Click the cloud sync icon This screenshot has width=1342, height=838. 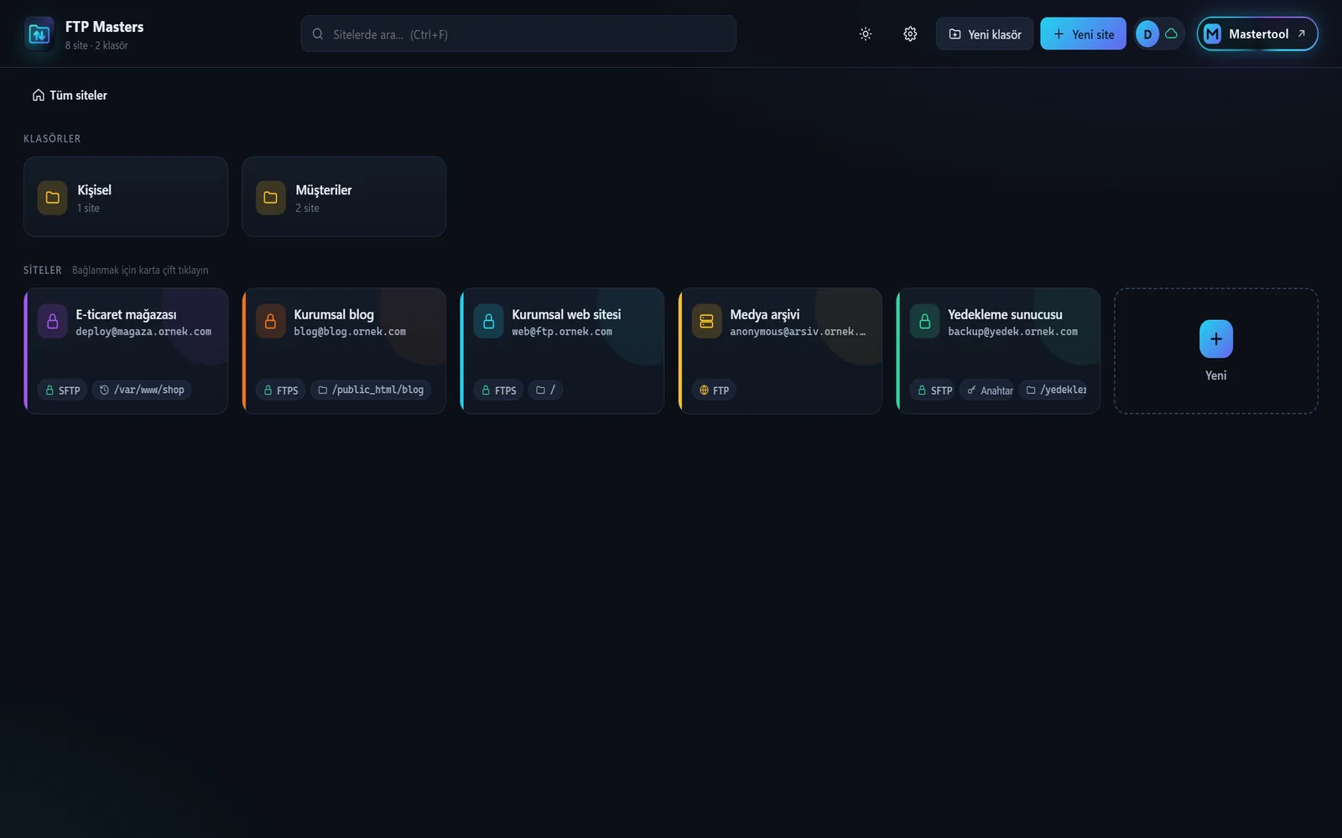tap(1172, 34)
